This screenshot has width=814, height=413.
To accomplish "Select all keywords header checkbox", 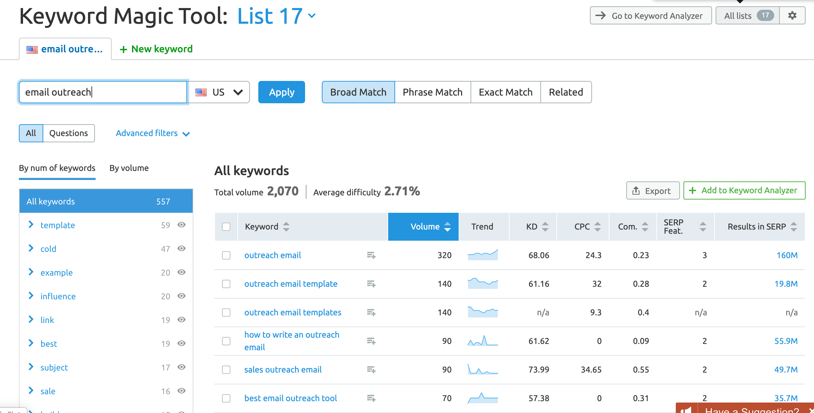I will click(226, 227).
